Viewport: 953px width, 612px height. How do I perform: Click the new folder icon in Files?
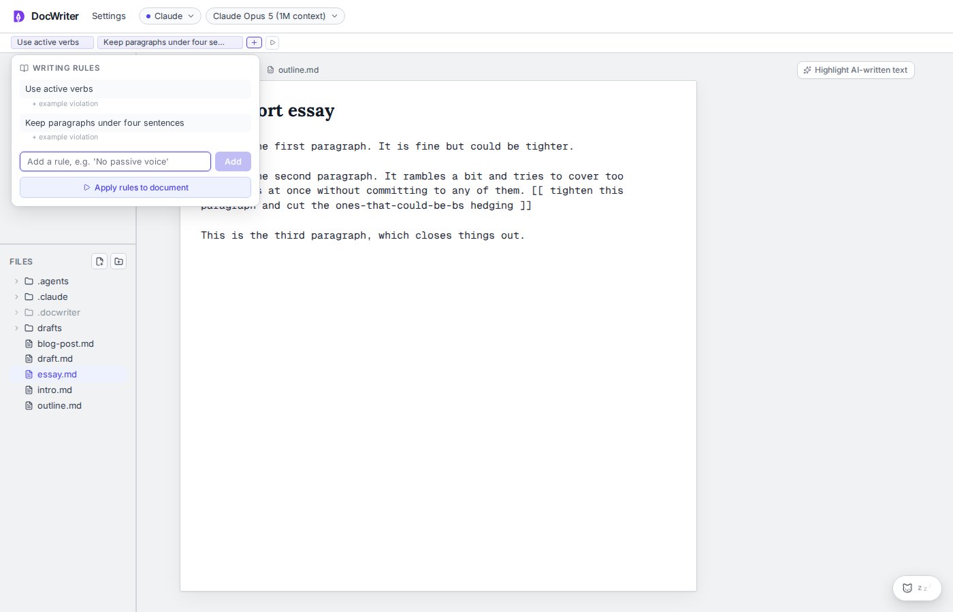tap(118, 261)
